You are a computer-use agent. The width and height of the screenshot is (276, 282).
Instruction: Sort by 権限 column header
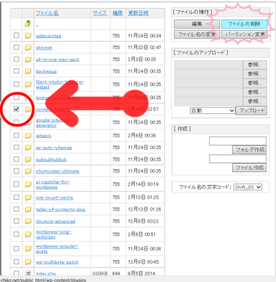coord(117,13)
